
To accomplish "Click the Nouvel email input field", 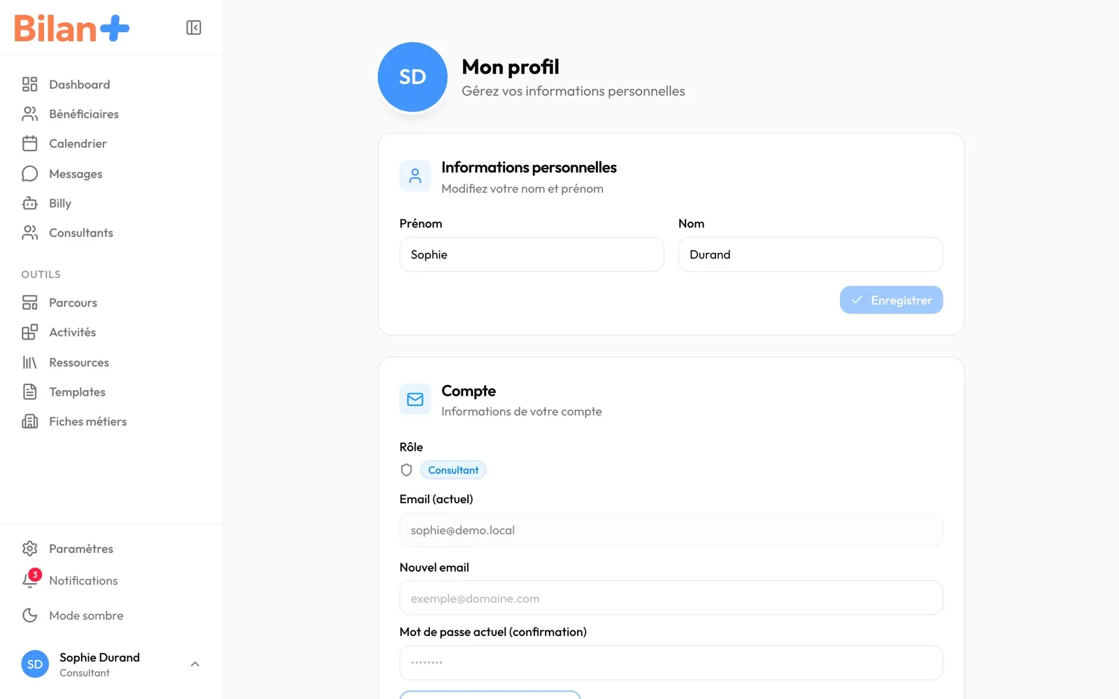I will (671, 598).
